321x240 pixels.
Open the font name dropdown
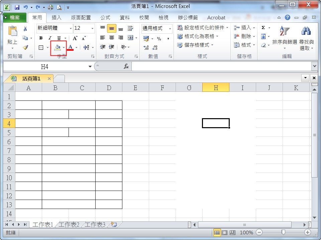(x=71, y=29)
